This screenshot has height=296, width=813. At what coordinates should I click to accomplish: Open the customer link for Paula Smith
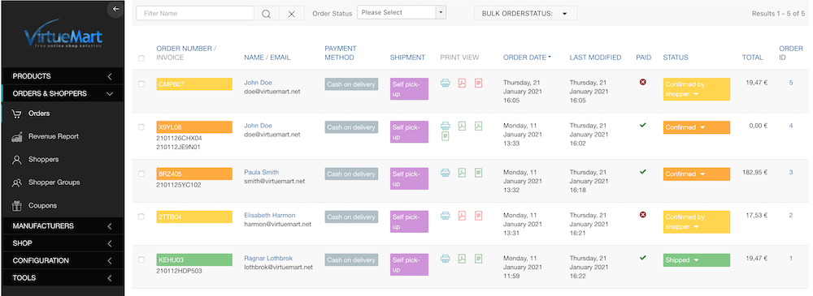(x=261, y=172)
